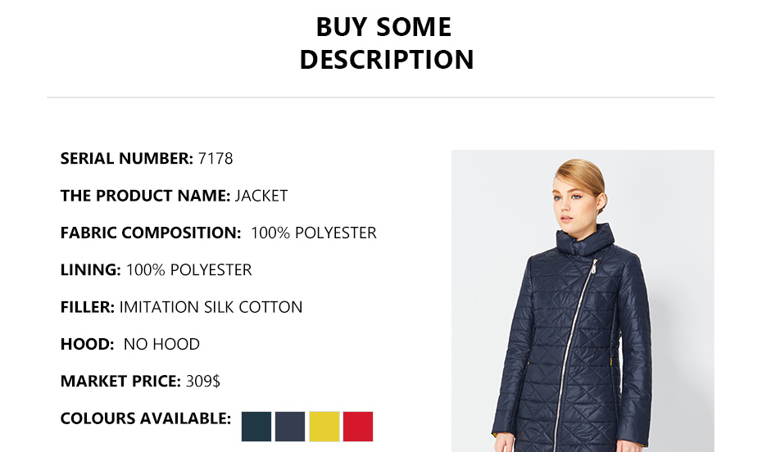Screen dimensions: 762x452
Task: Select the dark teal colour swatch
Action: pos(256,427)
